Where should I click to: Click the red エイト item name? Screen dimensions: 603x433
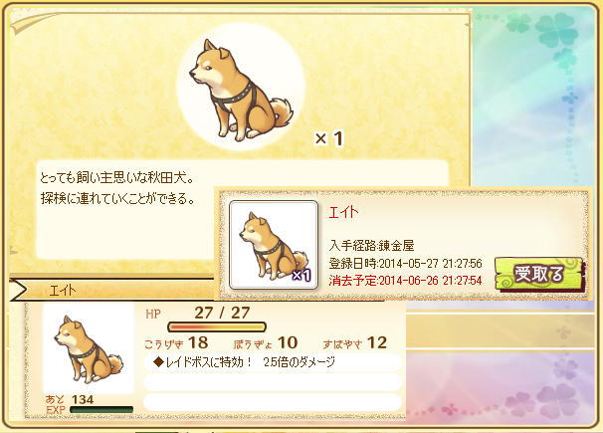tap(343, 212)
